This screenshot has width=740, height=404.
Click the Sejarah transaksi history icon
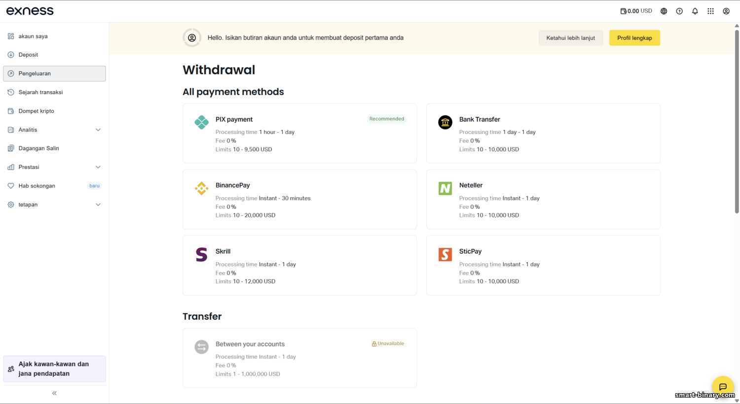point(11,92)
